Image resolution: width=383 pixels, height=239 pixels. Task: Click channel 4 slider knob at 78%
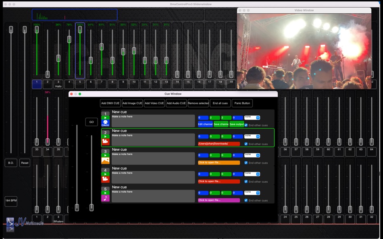click(69, 39)
